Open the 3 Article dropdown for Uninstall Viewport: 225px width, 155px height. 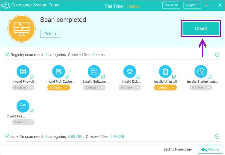[166, 87]
